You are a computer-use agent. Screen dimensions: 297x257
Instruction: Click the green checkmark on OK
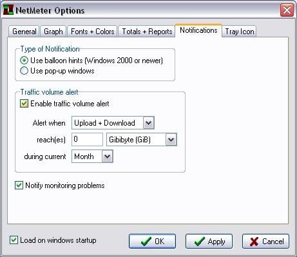tap(146, 242)
